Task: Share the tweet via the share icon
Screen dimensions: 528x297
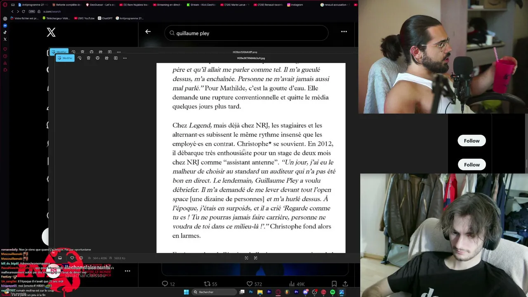Action: point(345,284)
